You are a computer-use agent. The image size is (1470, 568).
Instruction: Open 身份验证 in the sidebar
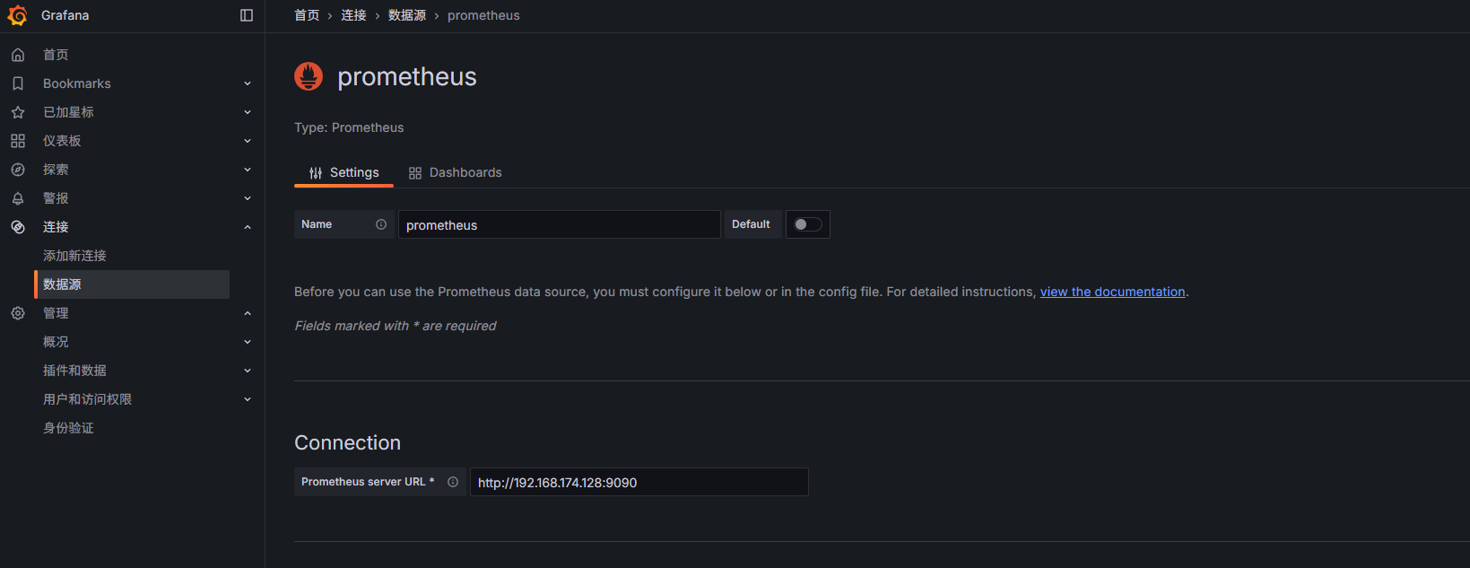pos(68,428)
